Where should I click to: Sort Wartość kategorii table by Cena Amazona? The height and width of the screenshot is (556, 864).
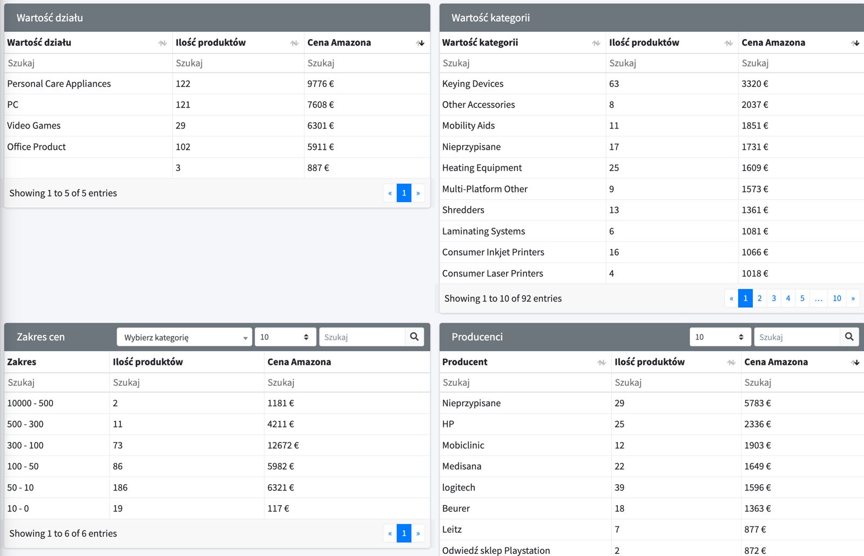(801, 43)
